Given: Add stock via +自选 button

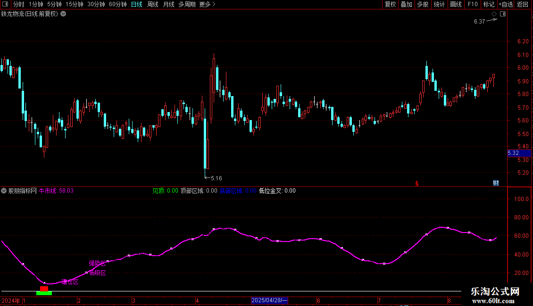Looking at the screenshot, I should (506, 4).
